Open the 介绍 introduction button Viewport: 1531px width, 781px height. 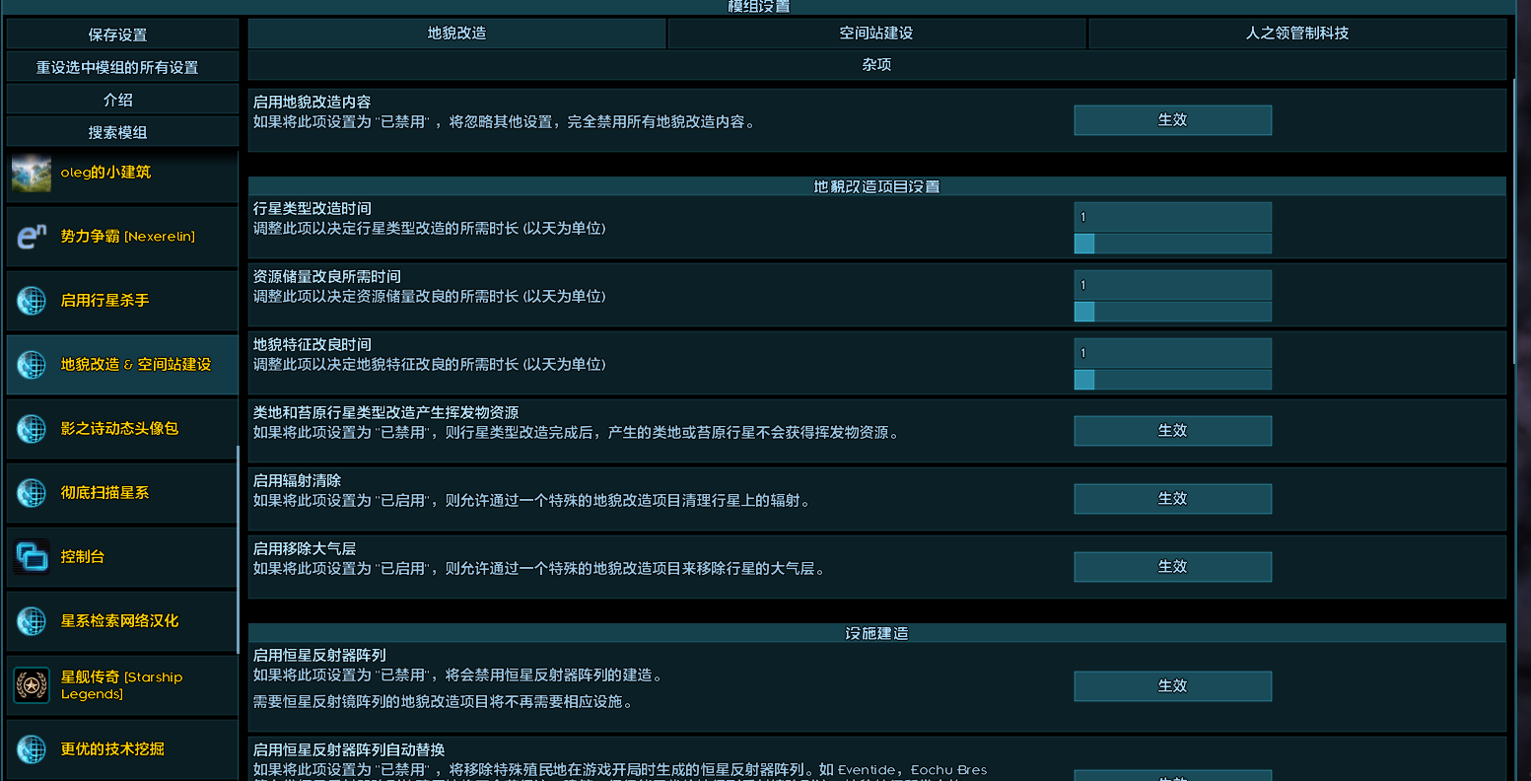(x=122, y=100)
